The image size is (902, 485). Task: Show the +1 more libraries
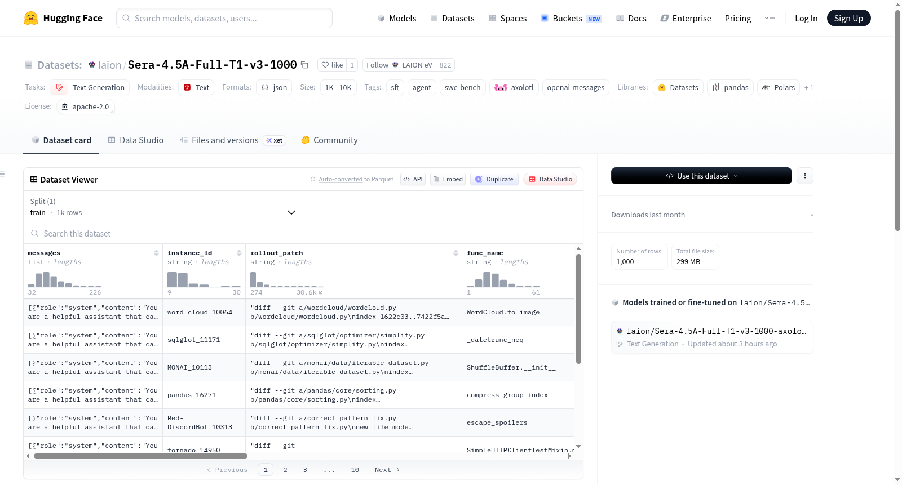point(809,87)
